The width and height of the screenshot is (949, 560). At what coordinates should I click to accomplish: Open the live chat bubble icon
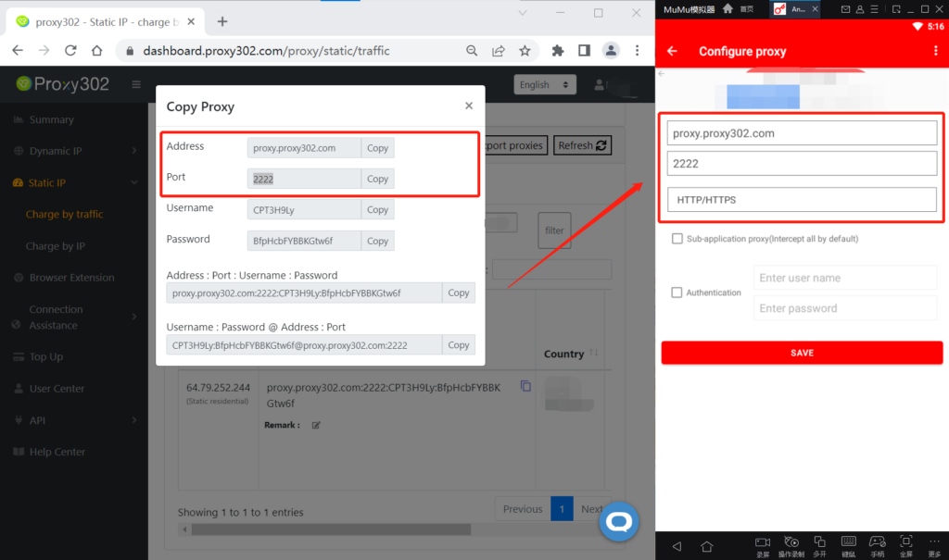click(x=619, y=521)
